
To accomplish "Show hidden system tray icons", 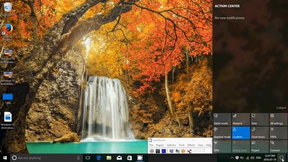I will pos(232,158).
